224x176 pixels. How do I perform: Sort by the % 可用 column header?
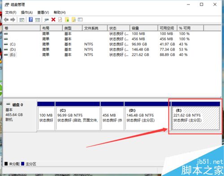tap(190, 28)
